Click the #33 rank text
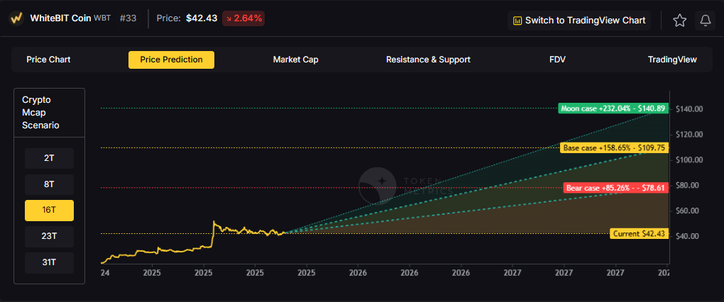 128,19
